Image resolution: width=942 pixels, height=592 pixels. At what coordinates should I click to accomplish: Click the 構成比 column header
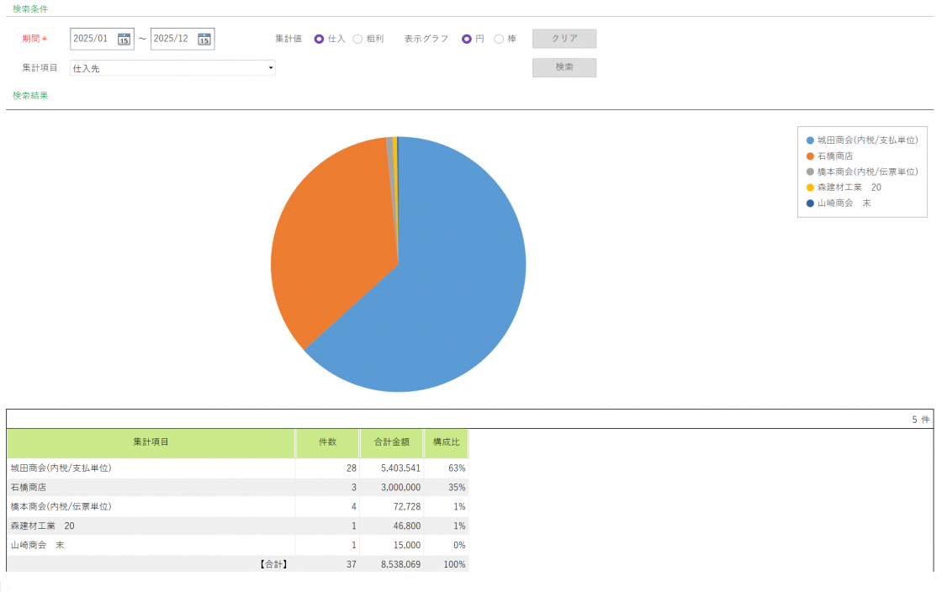point(446,442)
